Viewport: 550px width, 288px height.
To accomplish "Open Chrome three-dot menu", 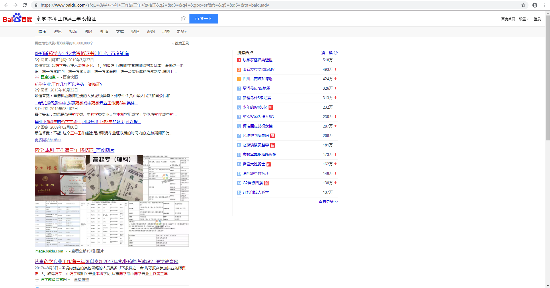I will click(544, 5).
